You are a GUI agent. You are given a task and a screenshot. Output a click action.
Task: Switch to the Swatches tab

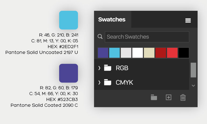coord(112,19)
